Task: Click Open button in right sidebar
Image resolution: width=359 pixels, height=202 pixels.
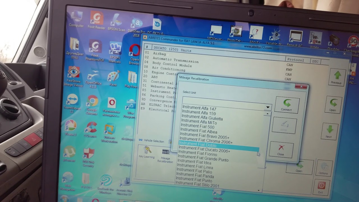Action: (333, 104)
